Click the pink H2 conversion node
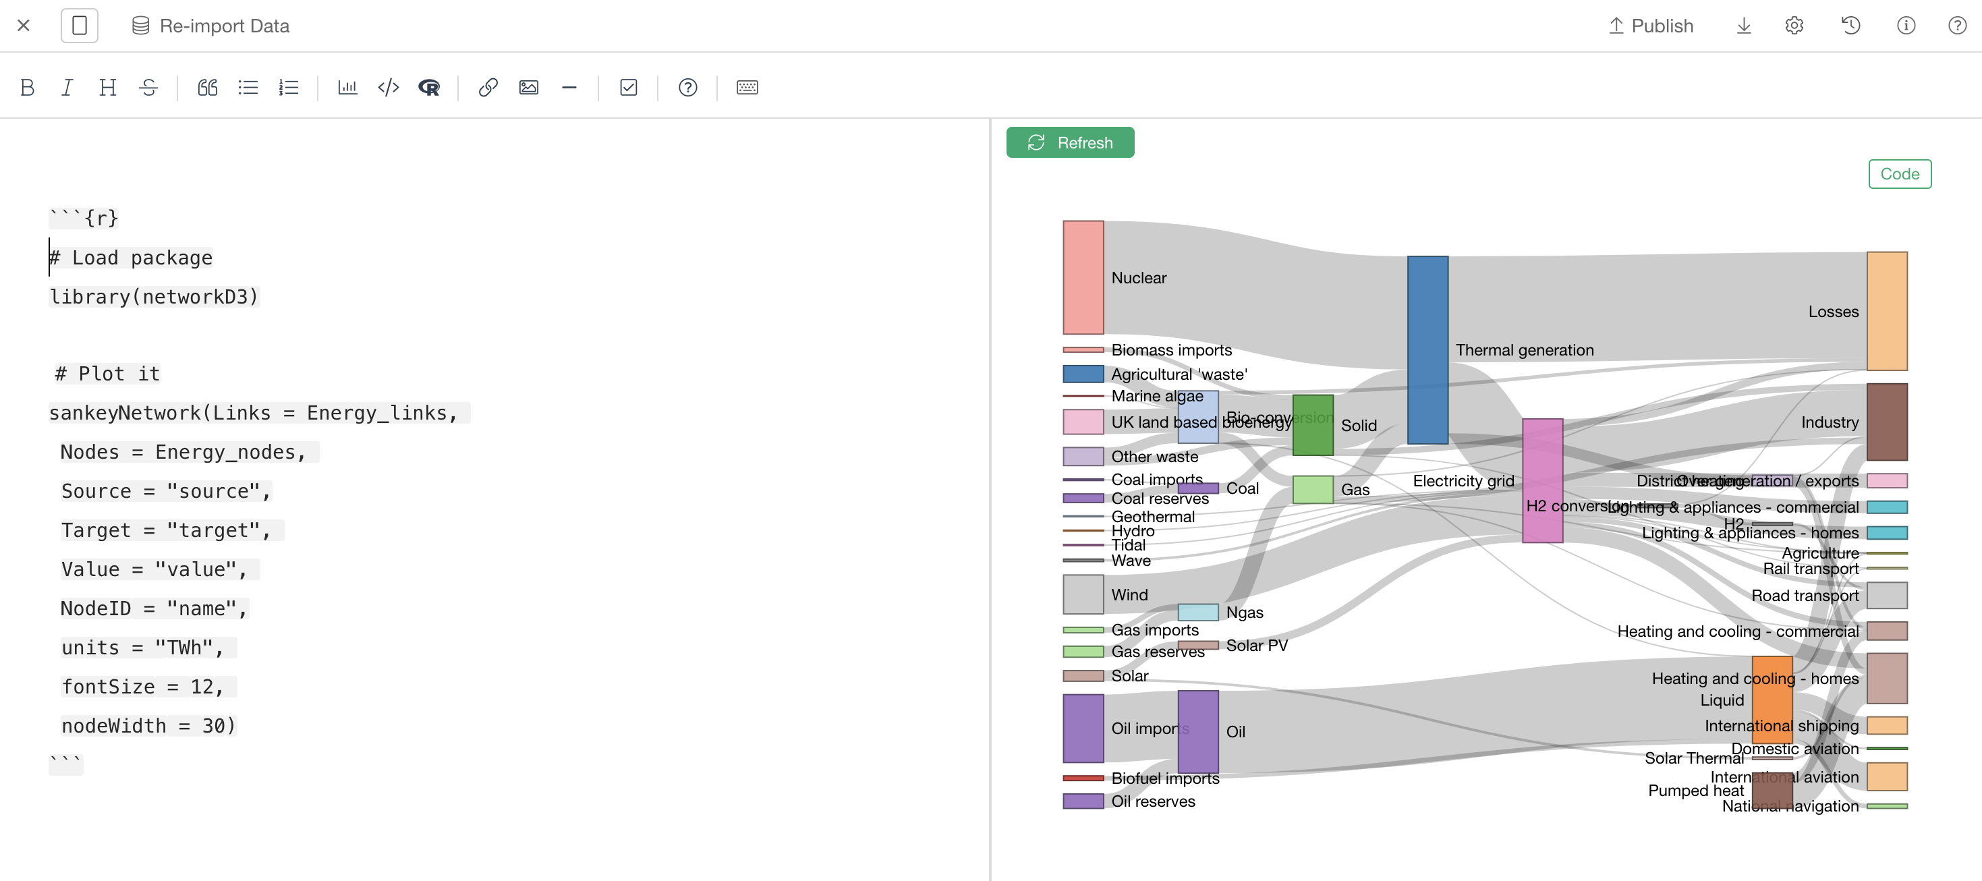Viewport: 1982px width, 881px height. pyautogui.click(x=1543, y=481)
